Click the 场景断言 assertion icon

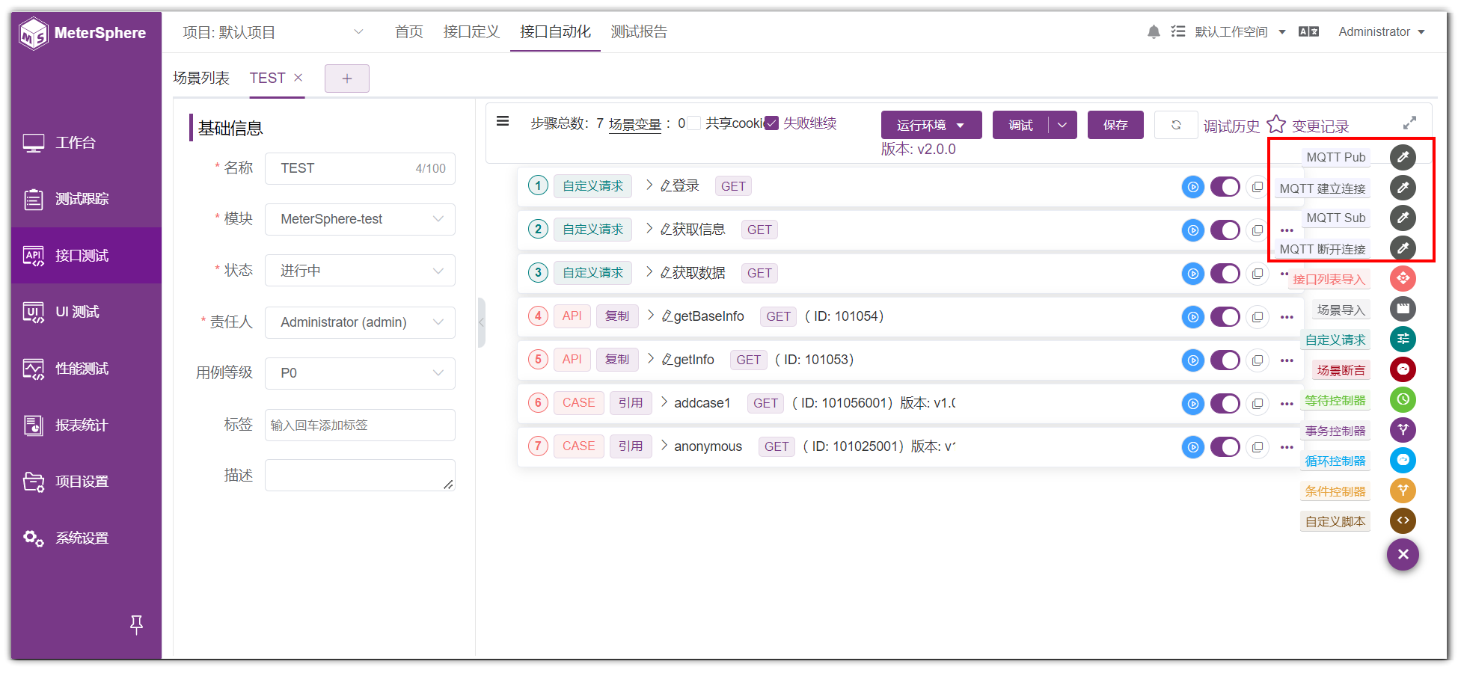1403,369
